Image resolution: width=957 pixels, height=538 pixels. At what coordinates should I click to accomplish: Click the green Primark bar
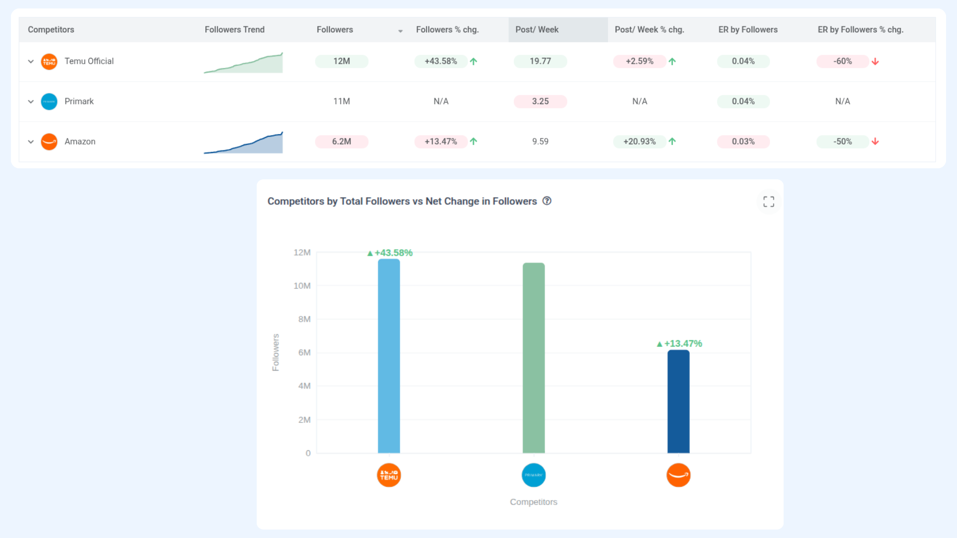(533, 358)
